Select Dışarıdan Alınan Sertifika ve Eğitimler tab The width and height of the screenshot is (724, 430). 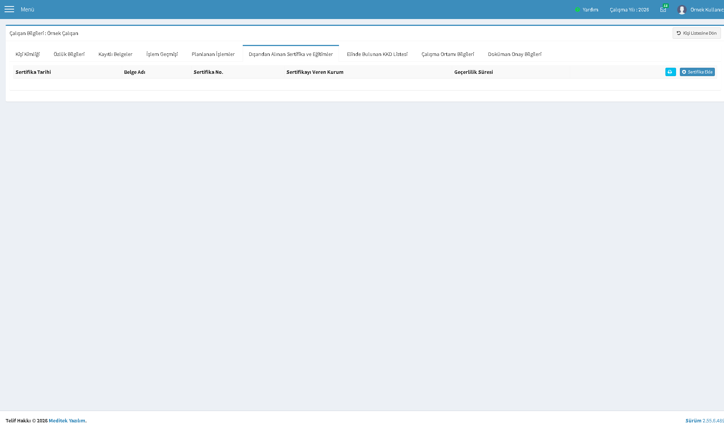coord(291,54)
